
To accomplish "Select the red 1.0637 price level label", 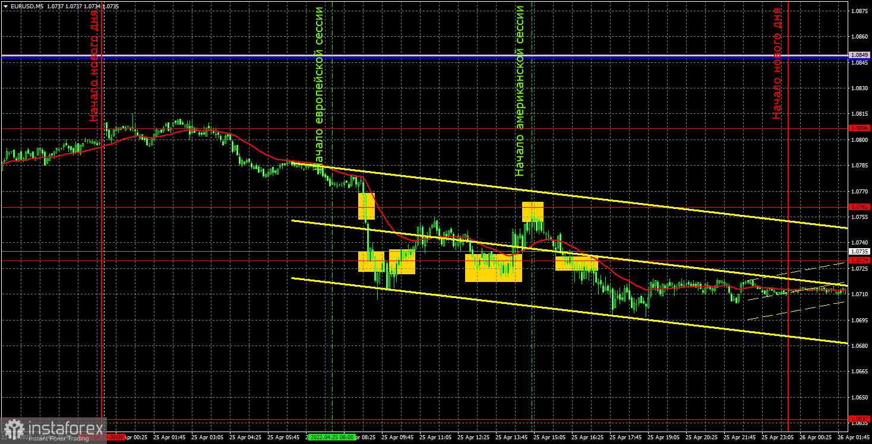I will coord(860,418).
